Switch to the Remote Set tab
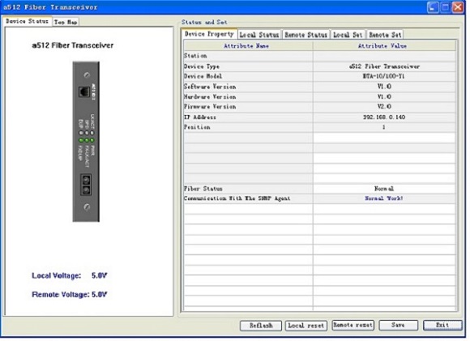 click(385, 35)
